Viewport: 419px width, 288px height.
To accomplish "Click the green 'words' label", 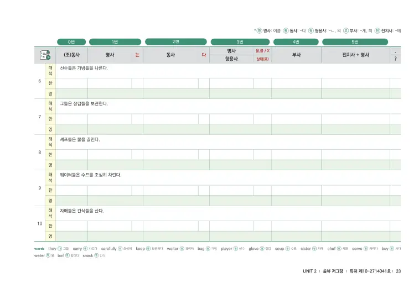I will pyautogui.click(x=39, y=249).
